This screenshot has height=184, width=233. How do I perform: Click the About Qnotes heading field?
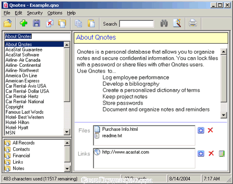(x=151, y=38)
